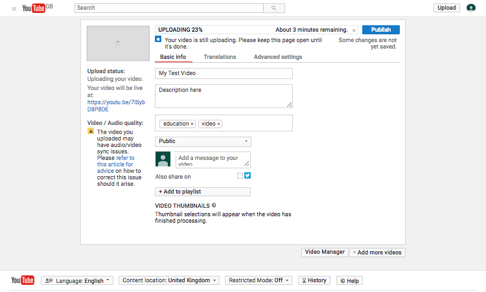Image resolution: width=486 pixels, height=292 pixels.
Task: Click the channel avatar beside message box
Action: point(163,159)
